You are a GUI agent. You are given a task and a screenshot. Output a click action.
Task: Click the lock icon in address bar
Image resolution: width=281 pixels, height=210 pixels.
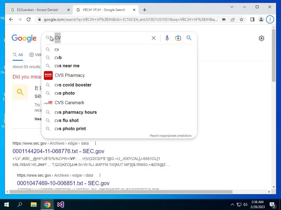point(40,19)
